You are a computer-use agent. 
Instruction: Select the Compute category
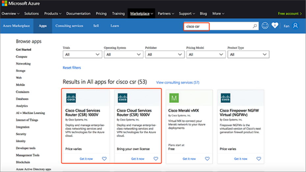click(21, 56)
